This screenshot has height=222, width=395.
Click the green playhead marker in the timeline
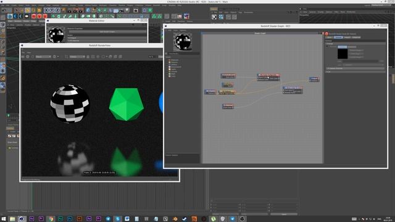coord(8,115)
